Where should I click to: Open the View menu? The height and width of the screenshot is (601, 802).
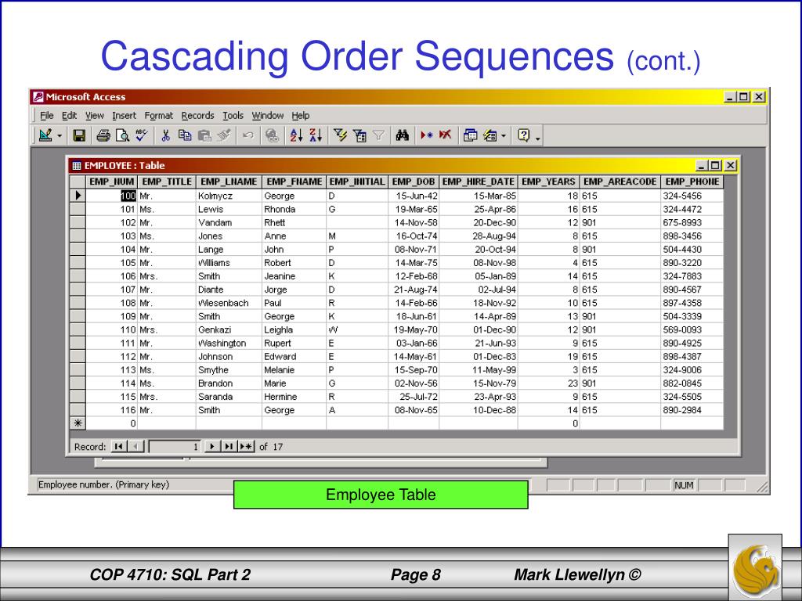click(95, 116)
